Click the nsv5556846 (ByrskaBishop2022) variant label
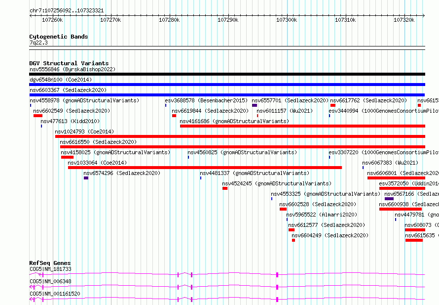The height and width of the screenshot is (305, 439). 73,69
